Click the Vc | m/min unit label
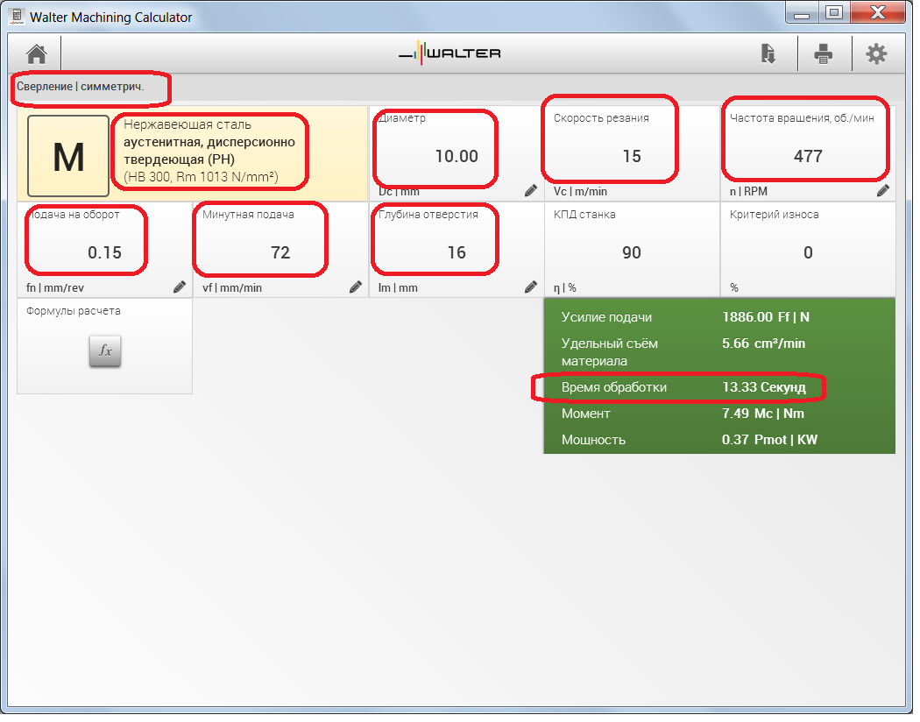920x722 pixels. pos(580,192)
